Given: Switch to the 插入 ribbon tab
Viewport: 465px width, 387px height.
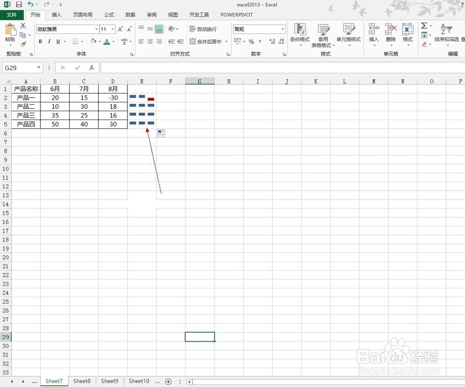Looking at the screenshot, I should click(57, 14).
